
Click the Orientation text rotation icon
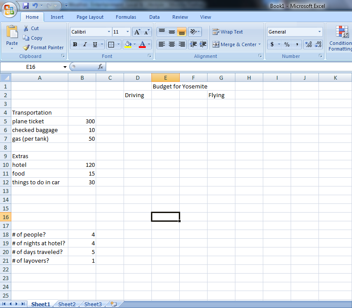tap(193, 32)
